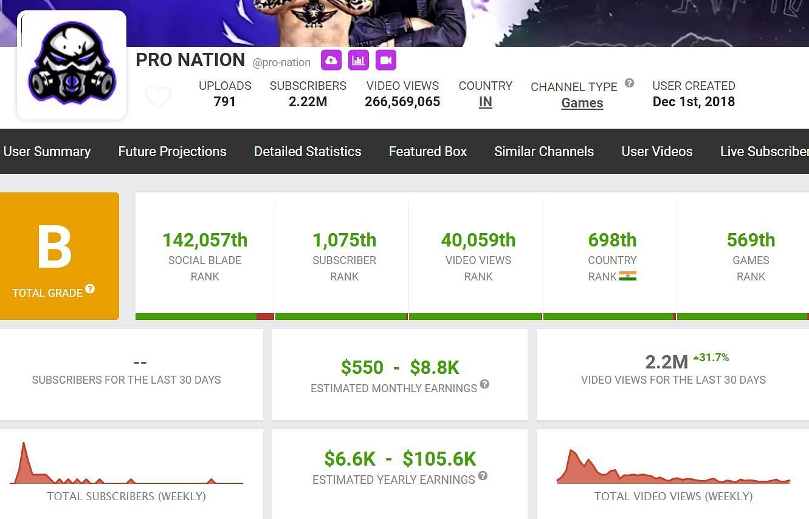Favorite the channel with the heart icon
Screen dimensions: 809x519
[x=158, y=97]
